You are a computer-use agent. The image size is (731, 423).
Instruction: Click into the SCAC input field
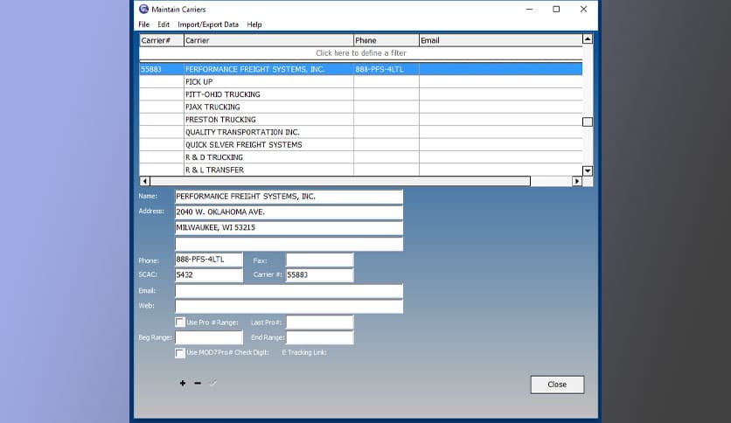click(209, 275)
